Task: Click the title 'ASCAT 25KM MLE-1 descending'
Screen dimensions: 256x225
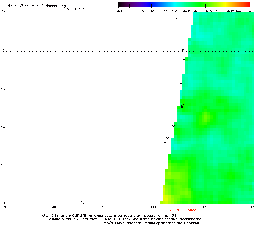Action: [x=36, y=6]
